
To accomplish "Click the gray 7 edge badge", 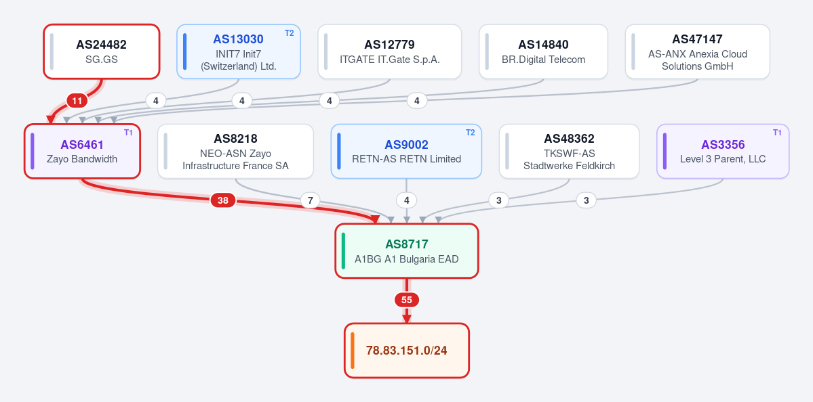I will [310, 200].
